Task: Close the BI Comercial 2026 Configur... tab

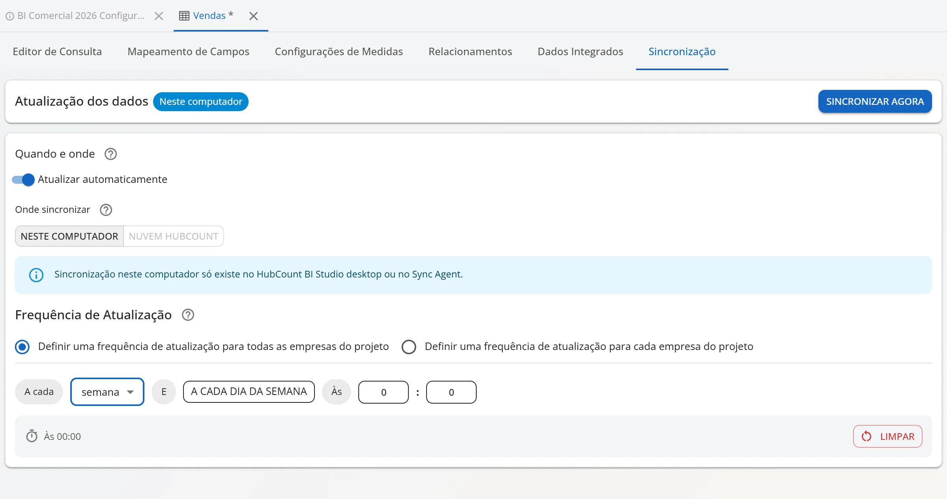Action: [x=159, y=16]
